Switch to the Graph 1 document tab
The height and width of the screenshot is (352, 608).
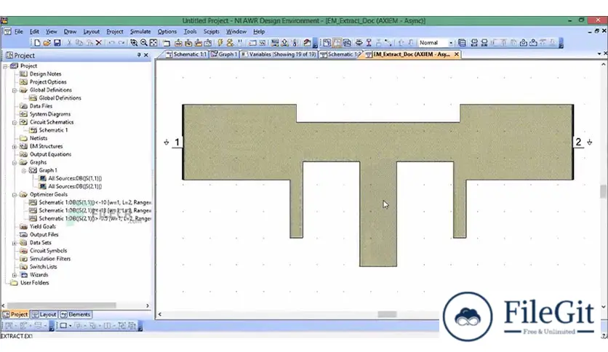(224, 55)
